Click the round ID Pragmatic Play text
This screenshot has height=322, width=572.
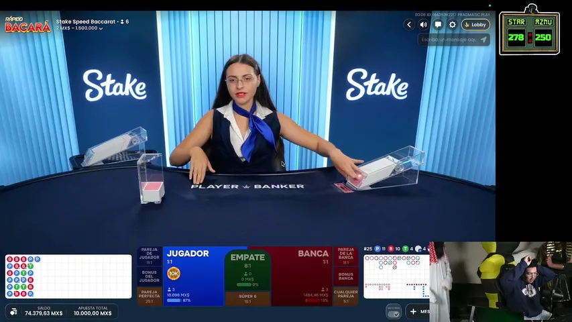click(x=453, y=15)
